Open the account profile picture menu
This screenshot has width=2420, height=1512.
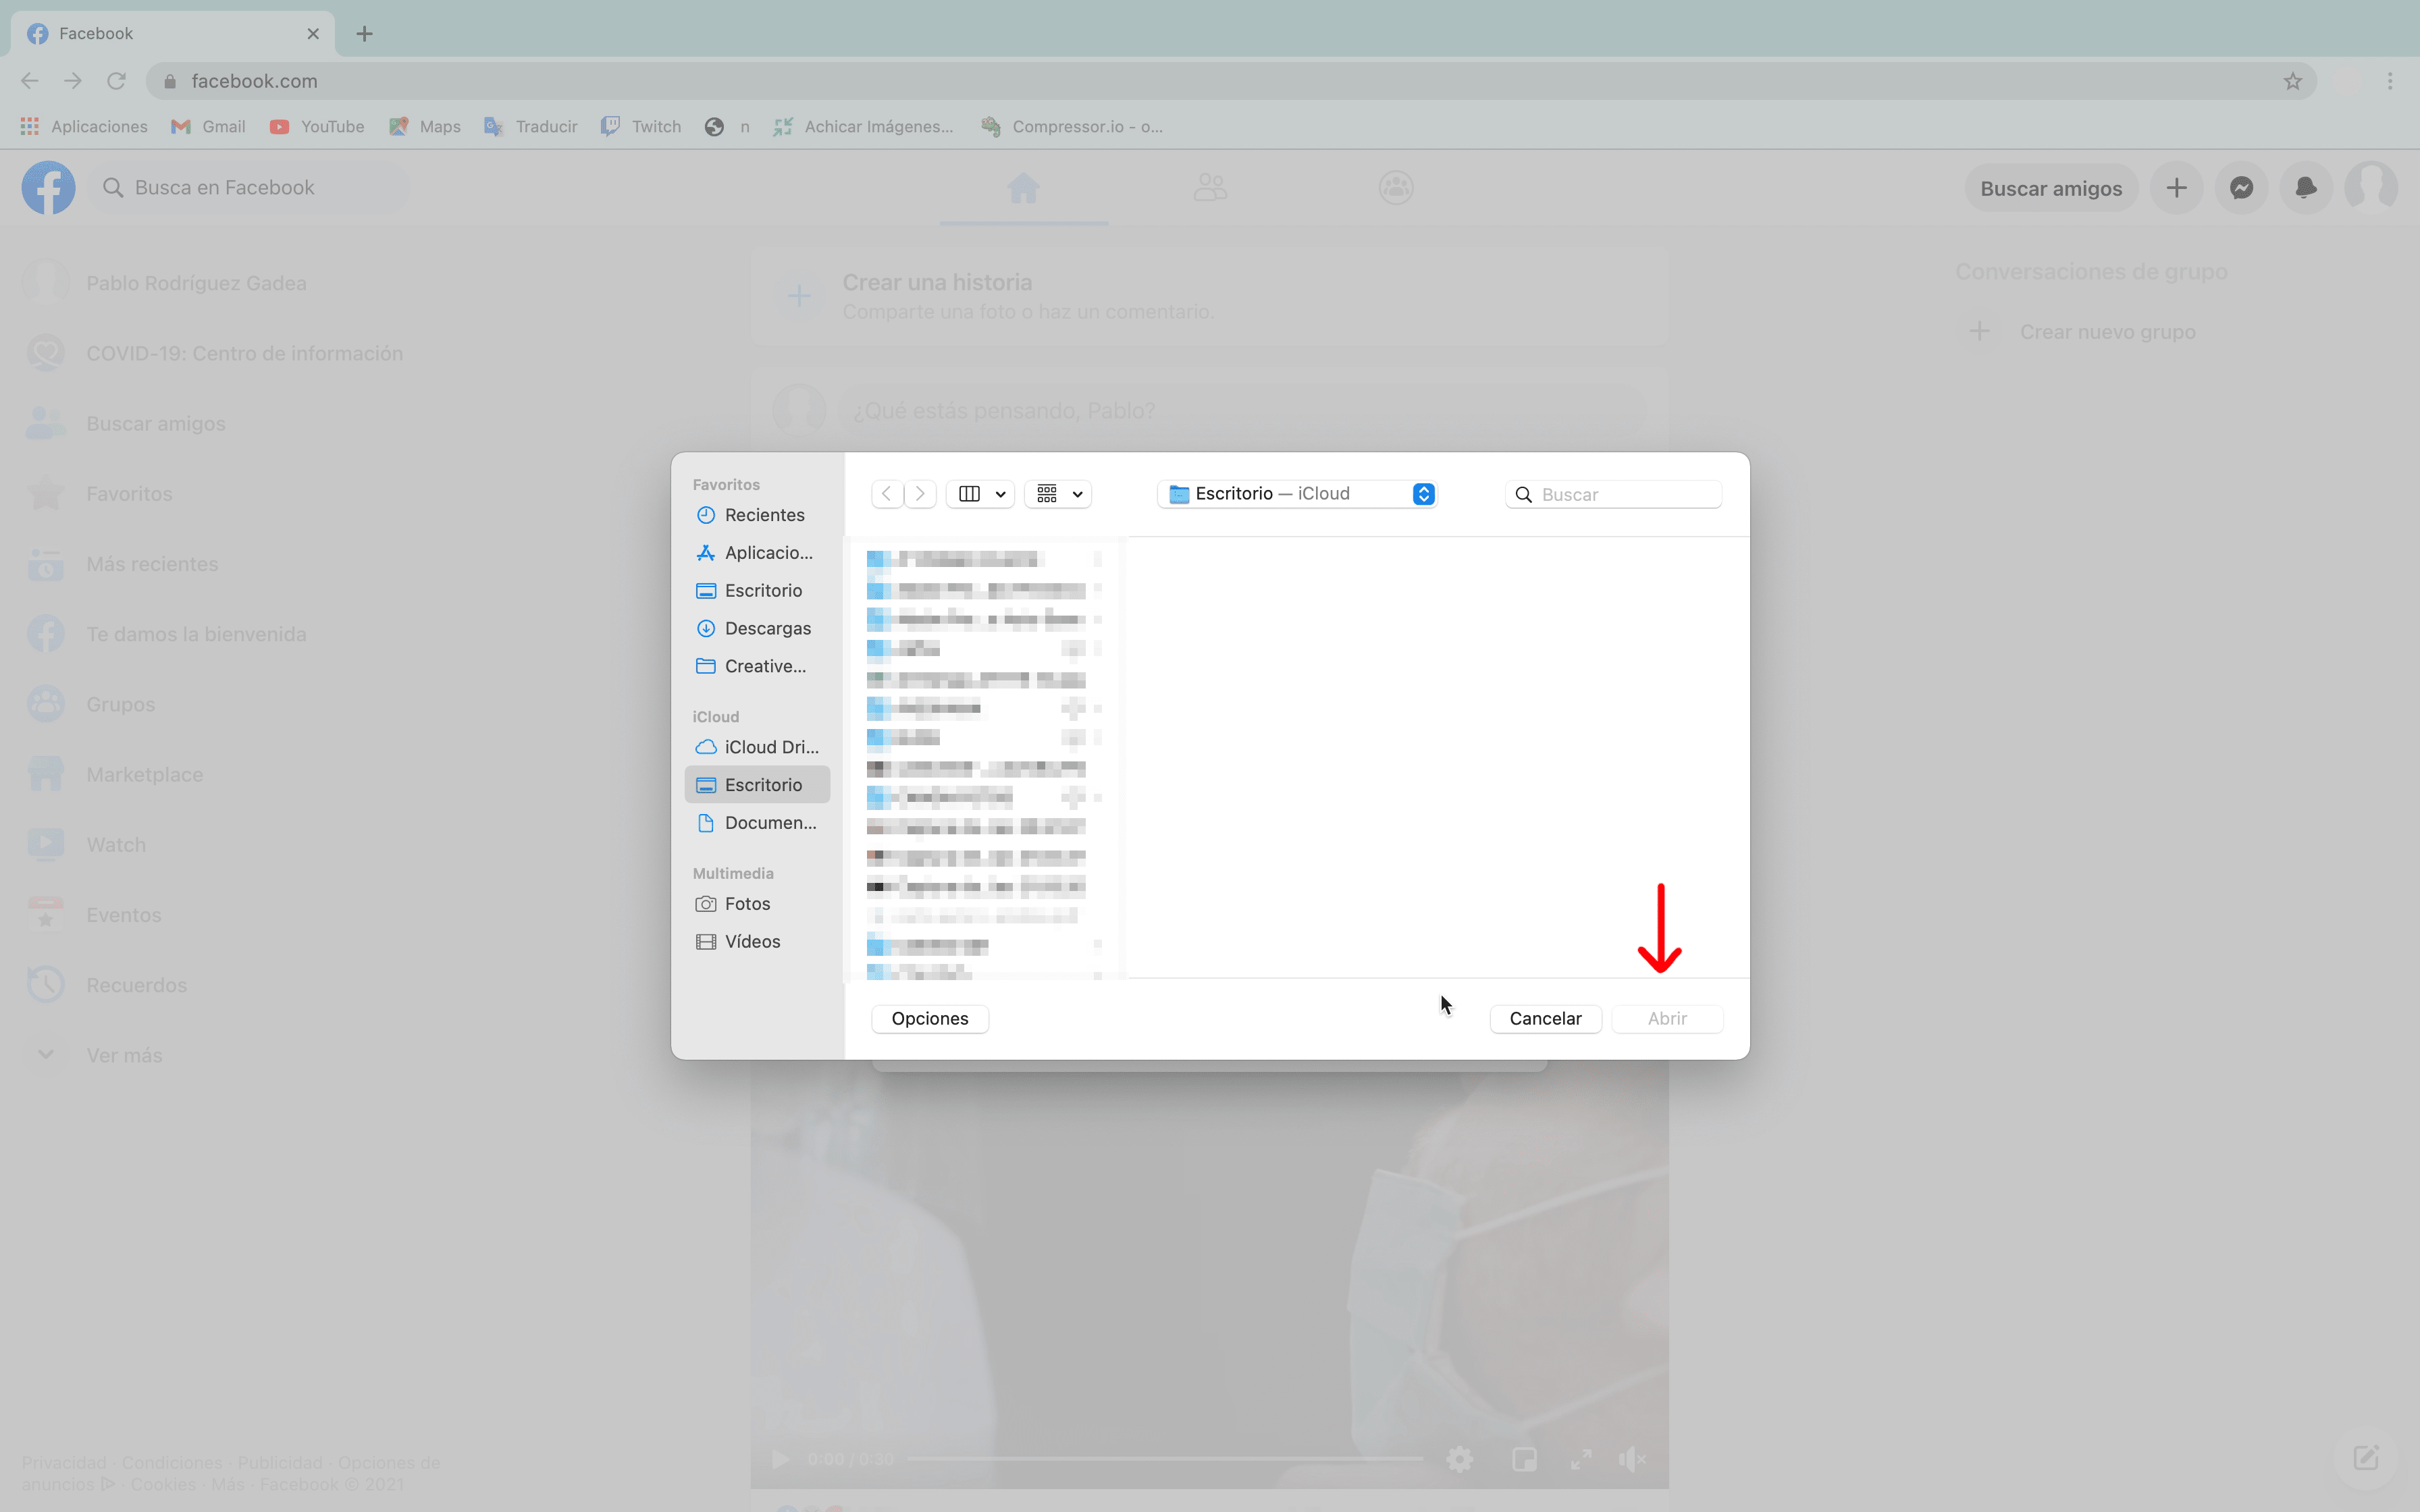2371,188
